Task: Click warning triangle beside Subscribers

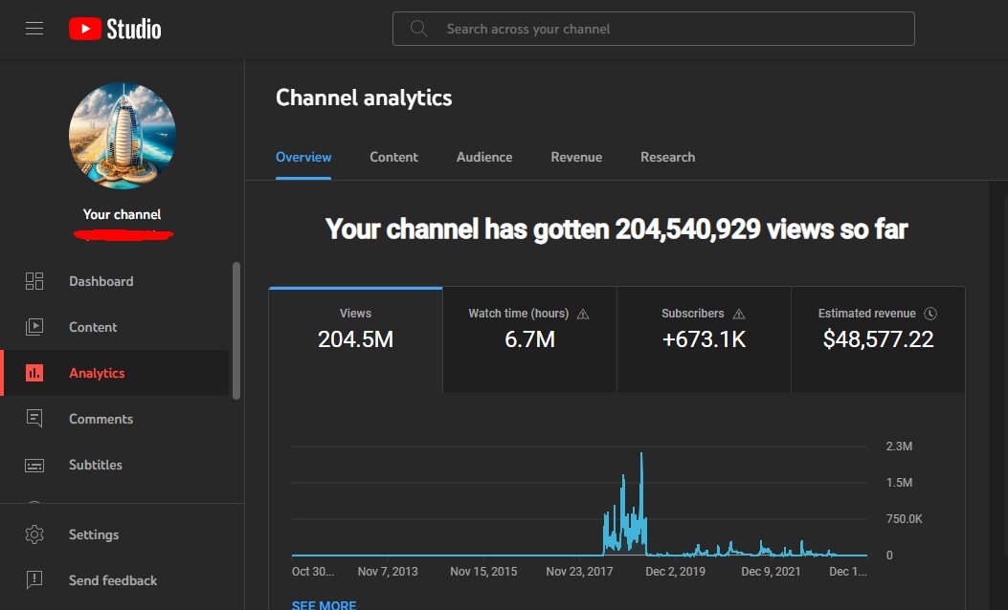Action: [739, 314]
